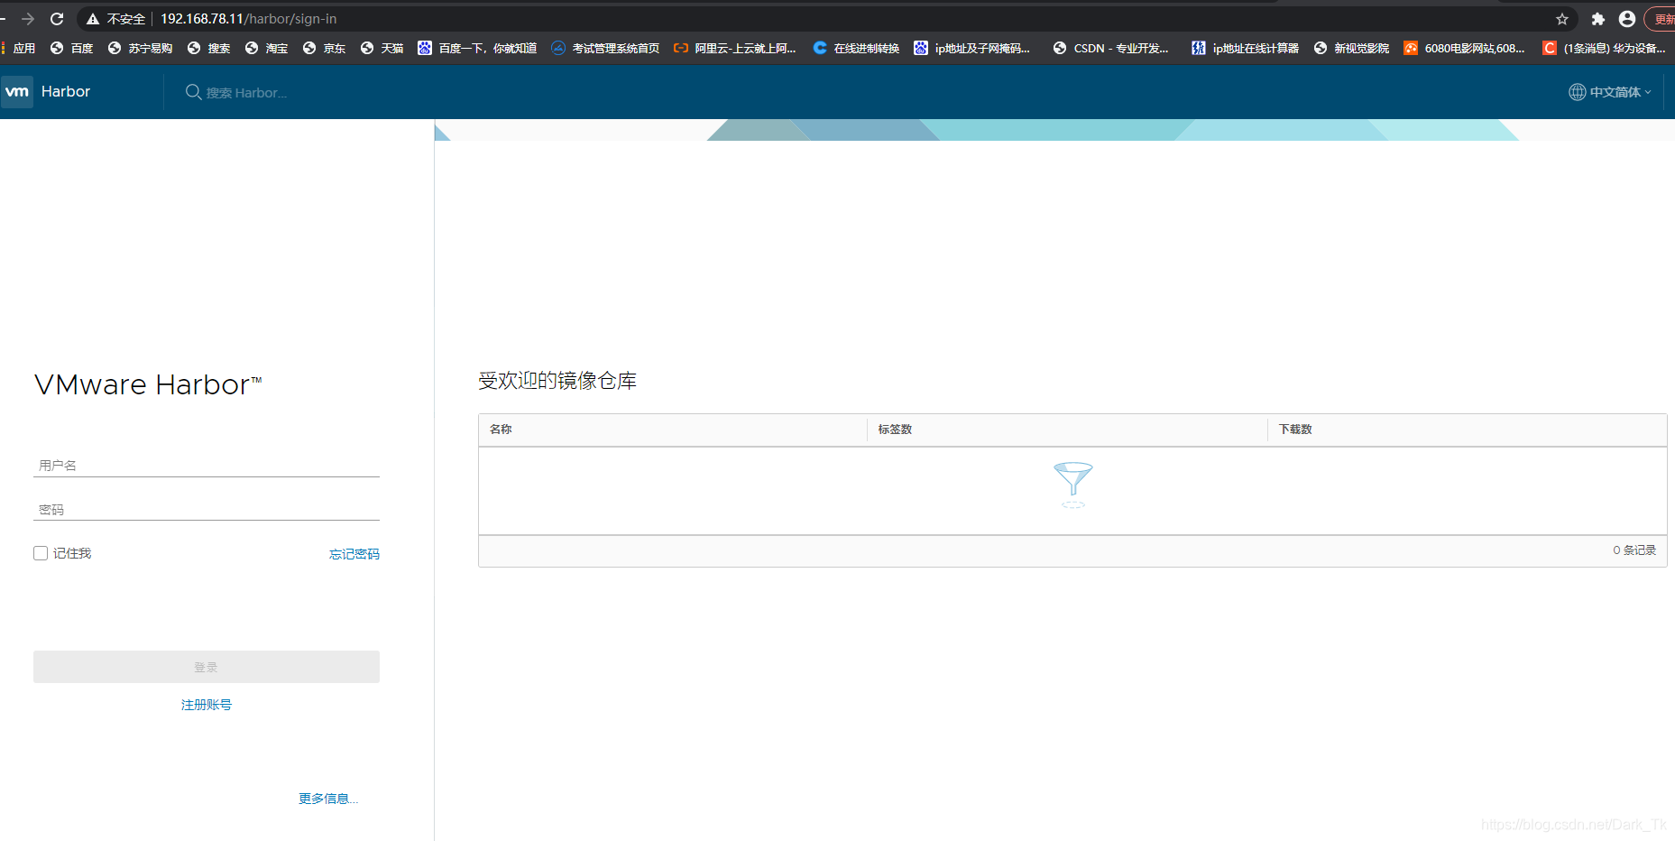Click the VMware Harbor title text
The height and width of the screenshot is (841, 1675).
click(x=148, y=385)
